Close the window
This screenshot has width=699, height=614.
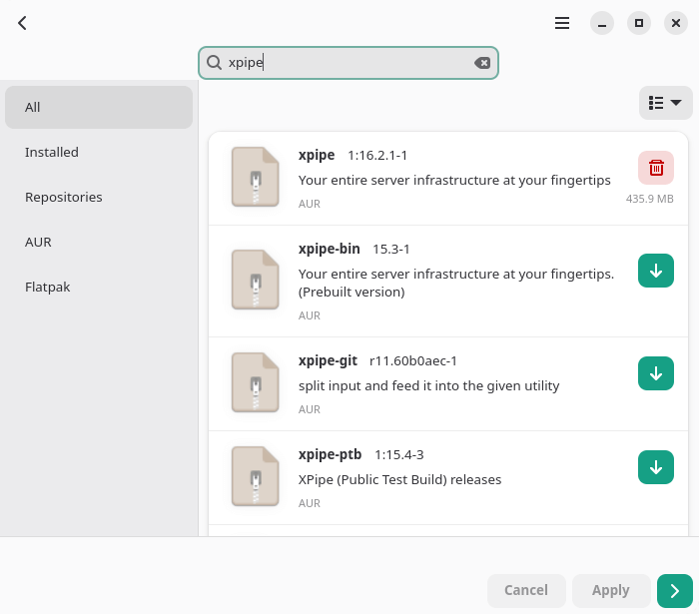[x=676, y=23]
